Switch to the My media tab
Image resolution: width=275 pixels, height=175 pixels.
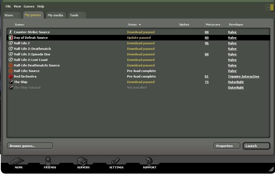coord(56,15)
